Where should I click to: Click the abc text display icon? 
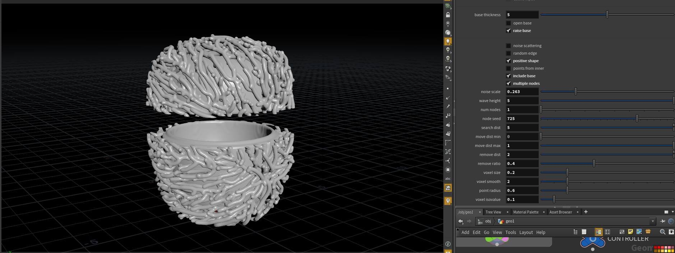[448, 179]
